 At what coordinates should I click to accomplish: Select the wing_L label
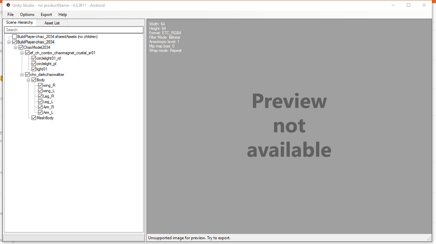click(49, 91)
